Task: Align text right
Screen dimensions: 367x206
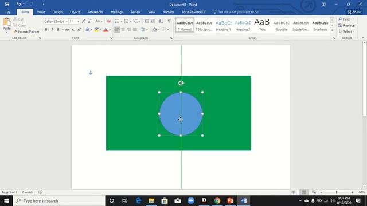Action: [x=129, y=30]
